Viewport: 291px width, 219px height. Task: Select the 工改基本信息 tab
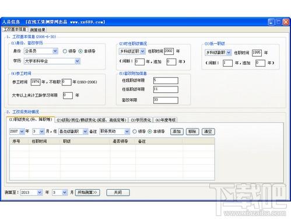click(x=15, y=29)
